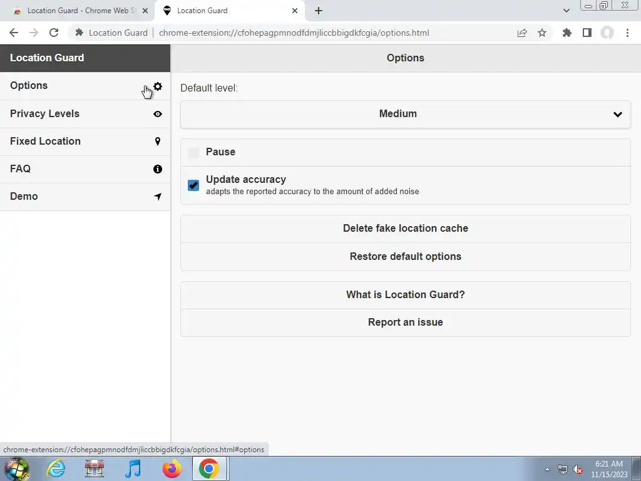The image size is (641, 481).
Task: Select Fixed Location in the sidebar
Action: [85, 142]
